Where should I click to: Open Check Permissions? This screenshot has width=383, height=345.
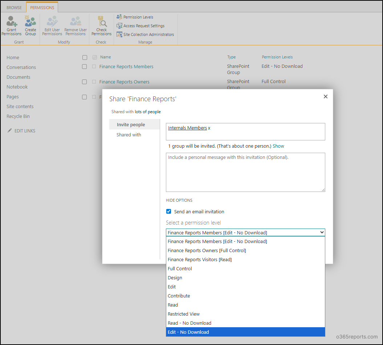[101, 21]
